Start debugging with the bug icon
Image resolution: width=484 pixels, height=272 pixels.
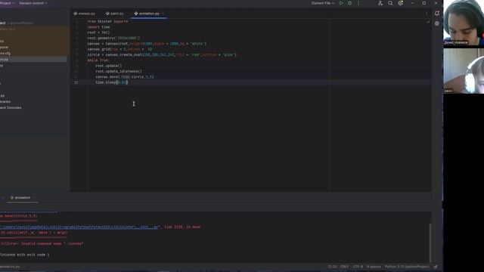(349, 3)
